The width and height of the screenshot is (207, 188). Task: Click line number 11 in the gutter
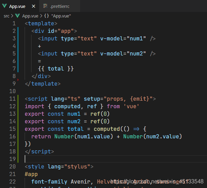pyautogui.click(x=12, y=99)
